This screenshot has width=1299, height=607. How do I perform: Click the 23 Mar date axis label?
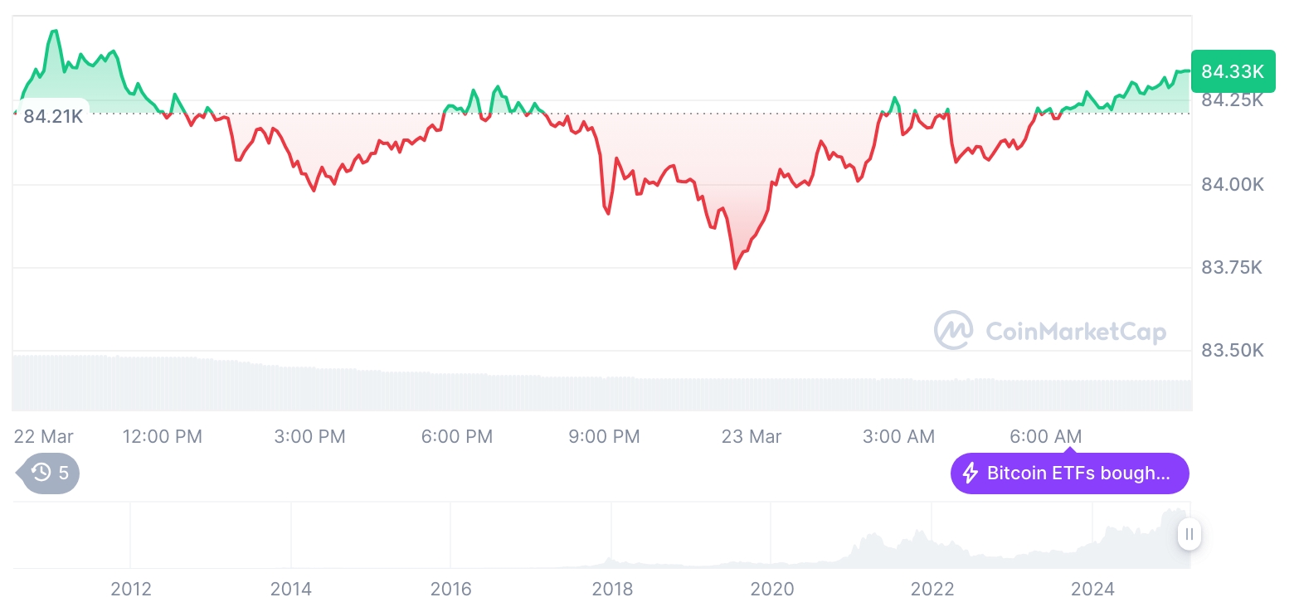(751, 436)
